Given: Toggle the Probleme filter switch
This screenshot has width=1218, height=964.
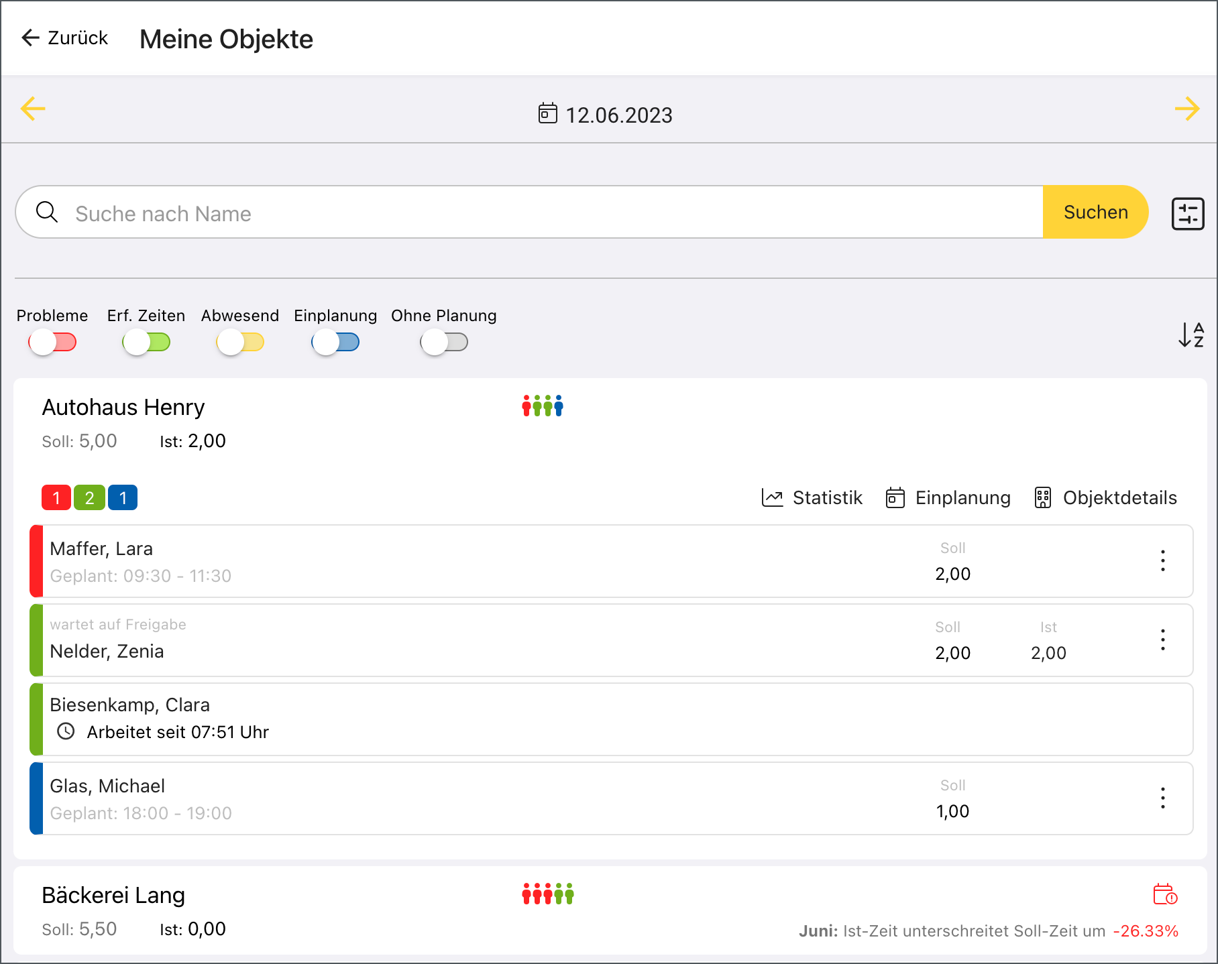Looking at the screenshot, I should point(52,343).
